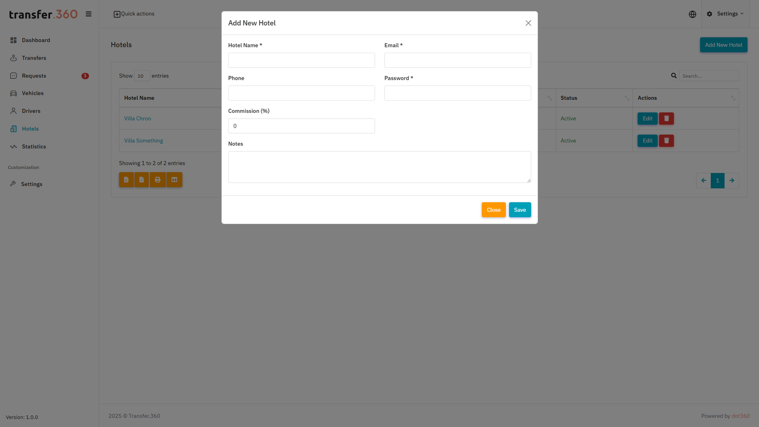This screenshot has width=759, height=427.
Task: Select page 1 in pagination
Action: [x=717, y=180]
